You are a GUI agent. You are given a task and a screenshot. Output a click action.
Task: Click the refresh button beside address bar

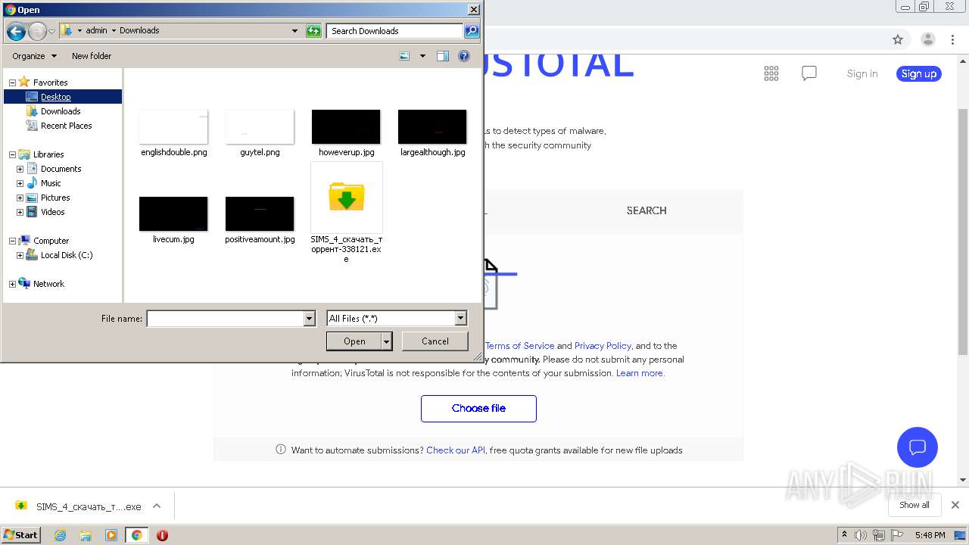click(x=313, y=31)
